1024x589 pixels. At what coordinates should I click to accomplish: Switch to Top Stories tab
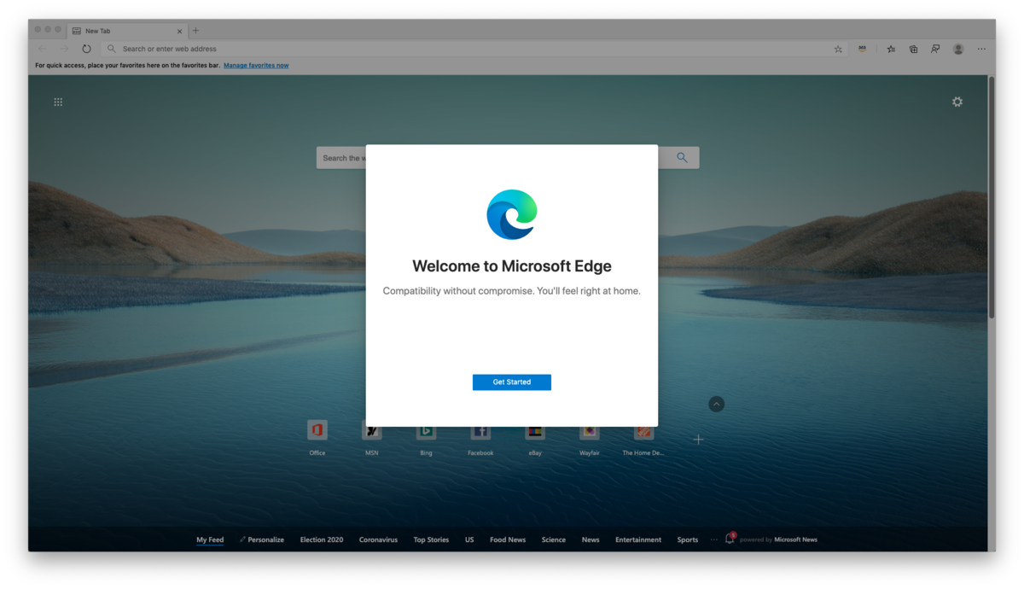(x=431, y=539)
